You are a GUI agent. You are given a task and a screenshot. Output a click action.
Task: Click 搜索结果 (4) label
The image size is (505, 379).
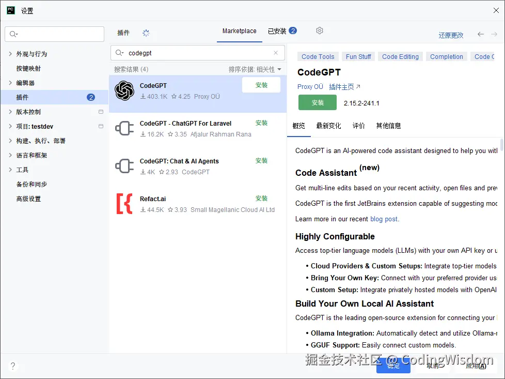click(x=131, y=69)
